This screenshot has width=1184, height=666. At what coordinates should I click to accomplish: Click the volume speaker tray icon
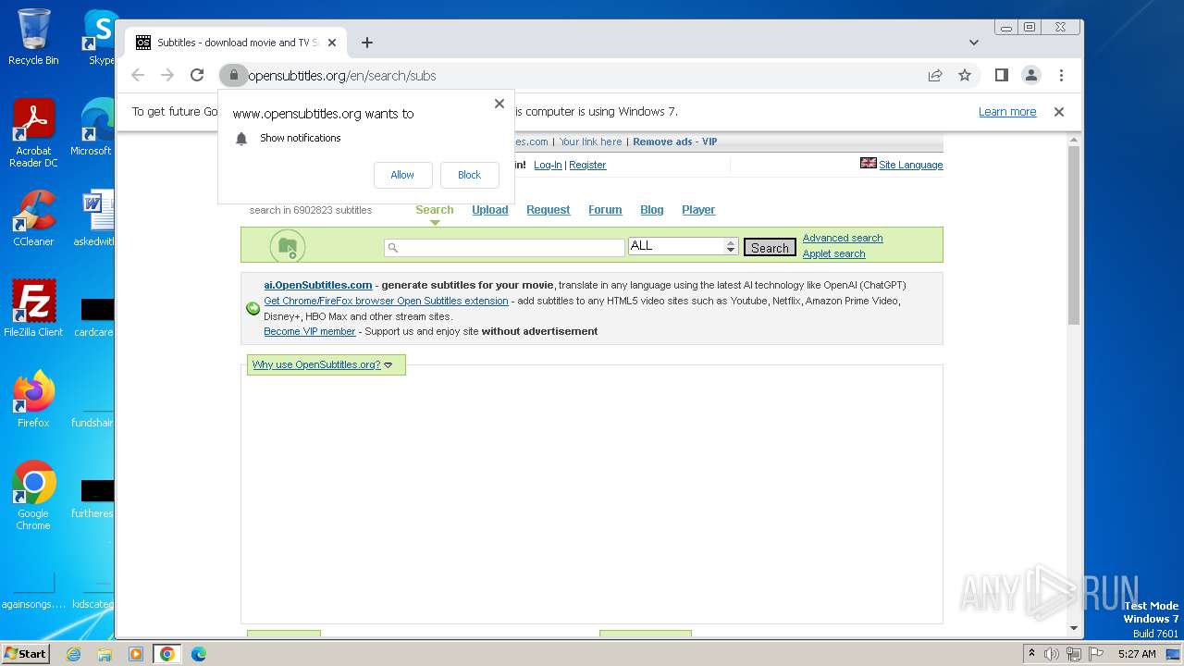click(x=1052, y=654)
